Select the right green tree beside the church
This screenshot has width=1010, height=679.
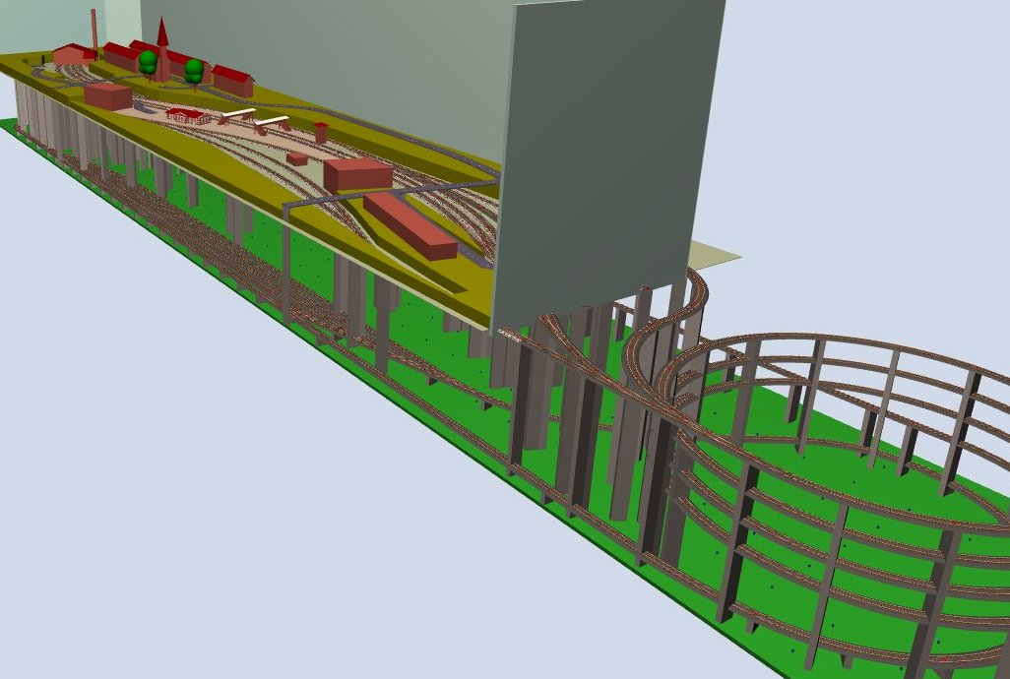pyautogui.click(x=195, y=69)
